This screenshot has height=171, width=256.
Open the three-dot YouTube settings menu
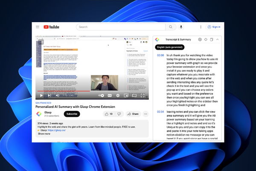coord(201,27)
